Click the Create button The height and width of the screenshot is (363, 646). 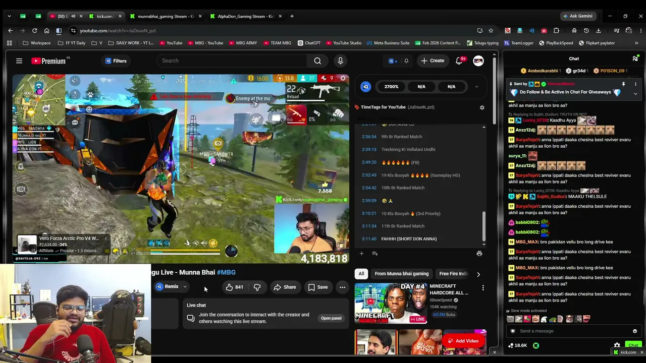coord(433,61)
